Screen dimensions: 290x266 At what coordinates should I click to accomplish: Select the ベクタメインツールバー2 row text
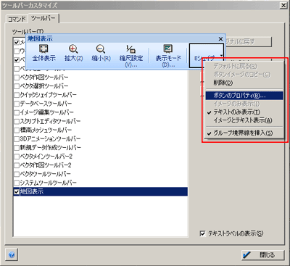pyautogui.click(x=46, y=157)
